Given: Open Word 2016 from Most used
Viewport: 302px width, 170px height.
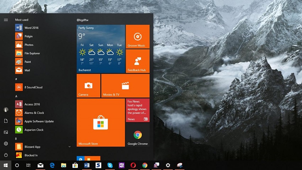Looking at the screenshot, I should click(x=31, y=28).
